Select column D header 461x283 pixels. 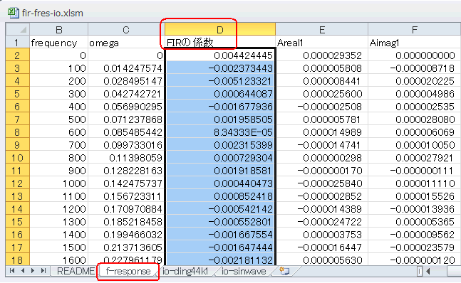point(220,30)
